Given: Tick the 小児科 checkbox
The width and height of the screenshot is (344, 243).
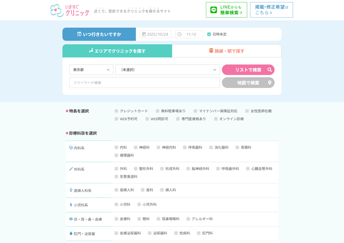Looking at the screenshot, I should point(116,204).
